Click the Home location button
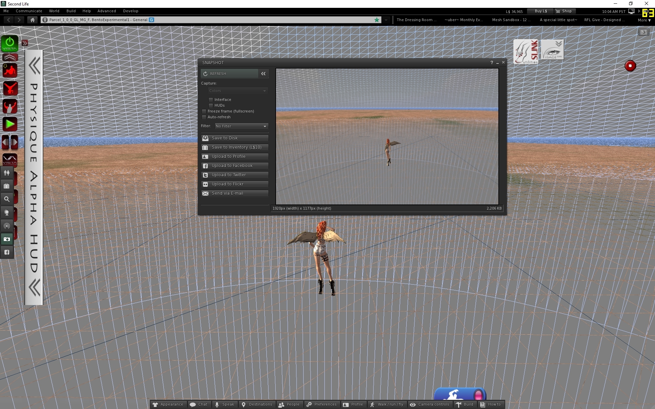Screen dimensions: 655x409 (x=32, y=20)
